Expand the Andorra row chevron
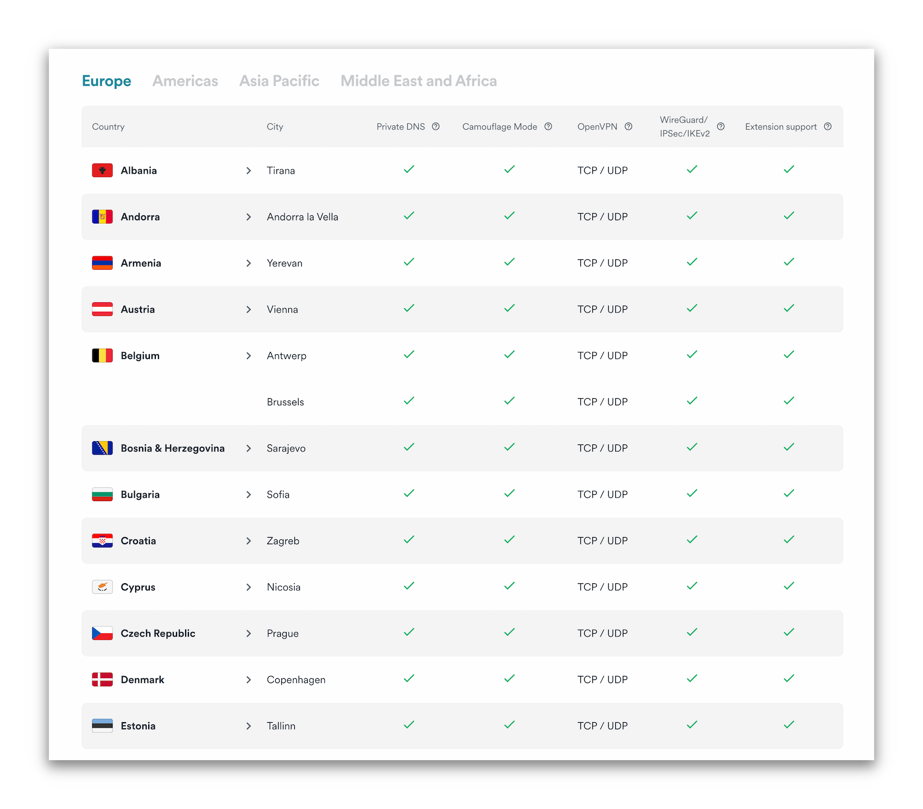Screen dimensions: 923x809 (x=249, y=216)
